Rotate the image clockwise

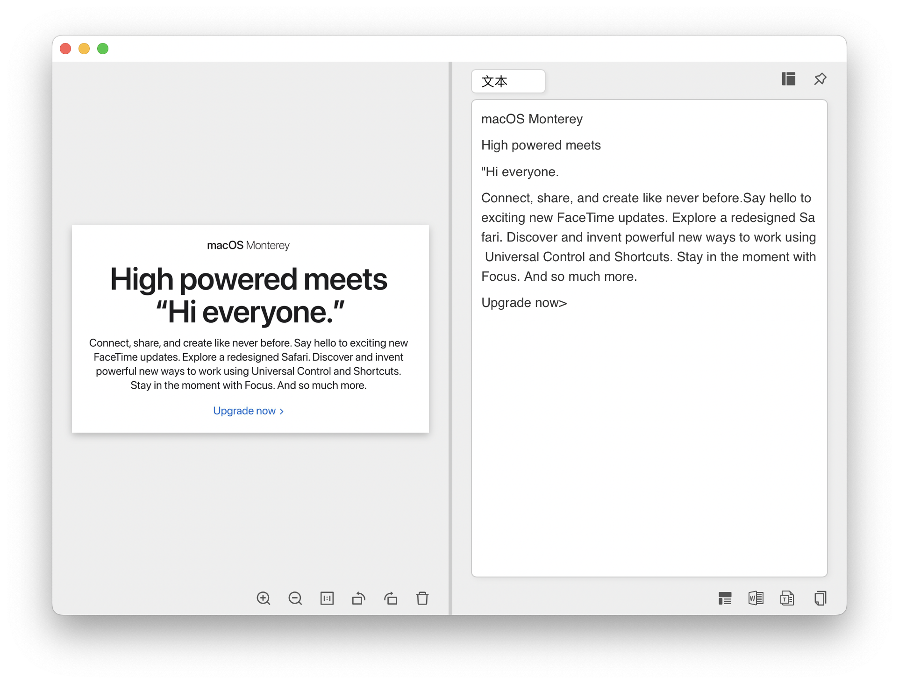pyautogui.click(x=391, y=598)
